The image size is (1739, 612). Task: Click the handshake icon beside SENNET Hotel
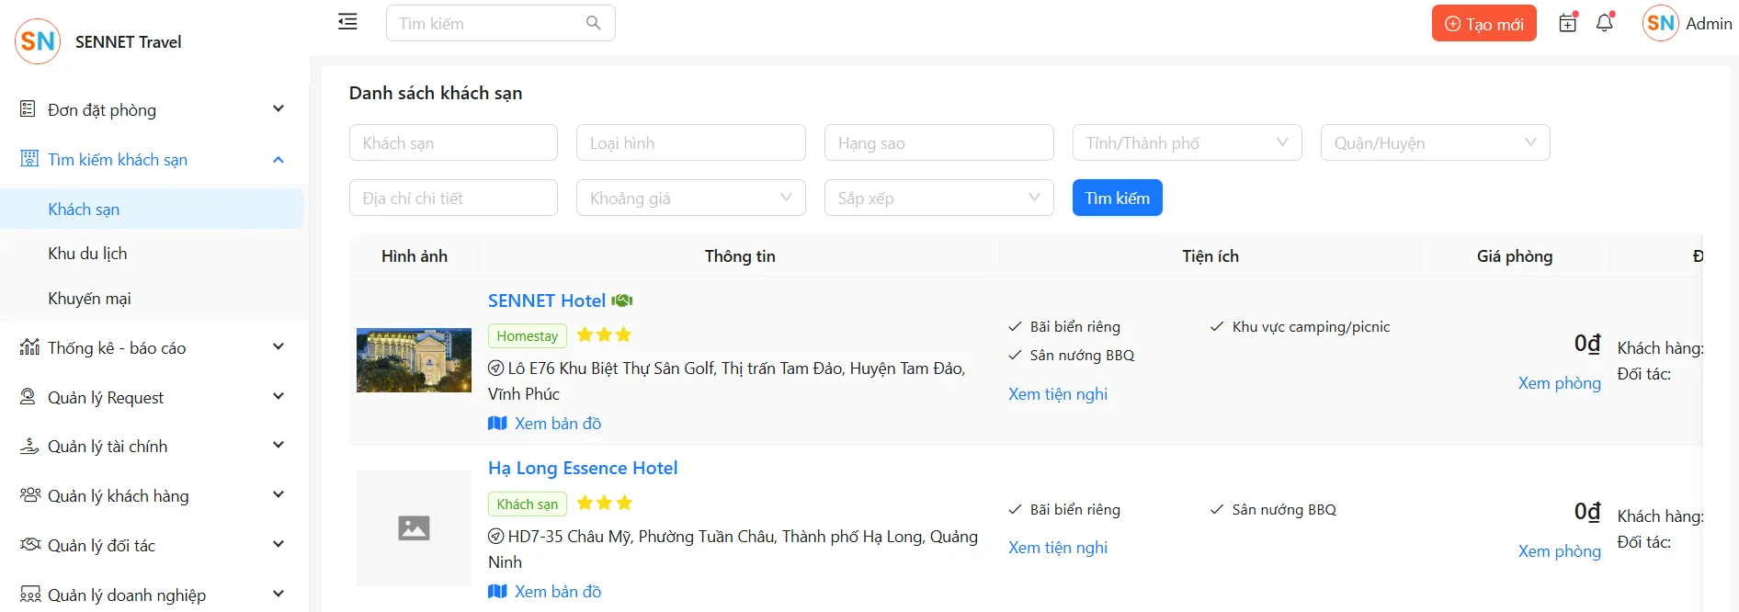[x=622, y=300]
